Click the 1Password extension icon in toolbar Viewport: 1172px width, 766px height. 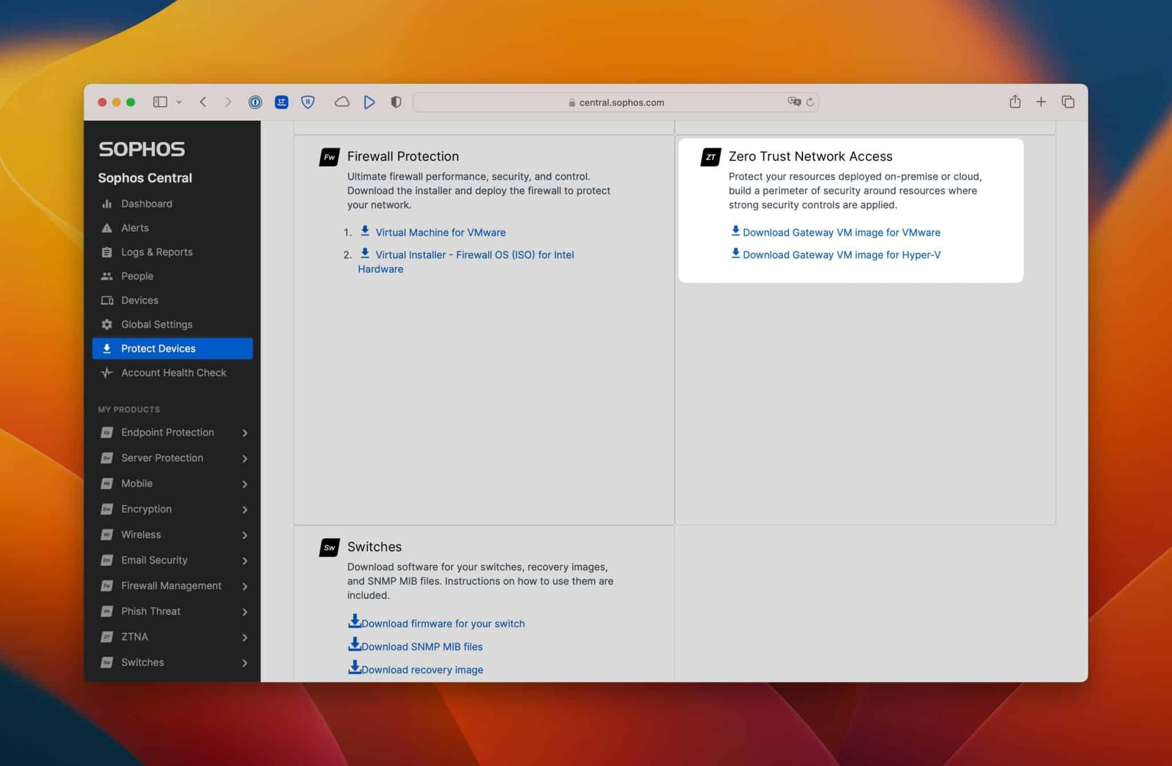coord(255,102)
